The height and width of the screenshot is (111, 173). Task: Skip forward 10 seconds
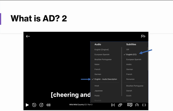[x=41, y=105]
